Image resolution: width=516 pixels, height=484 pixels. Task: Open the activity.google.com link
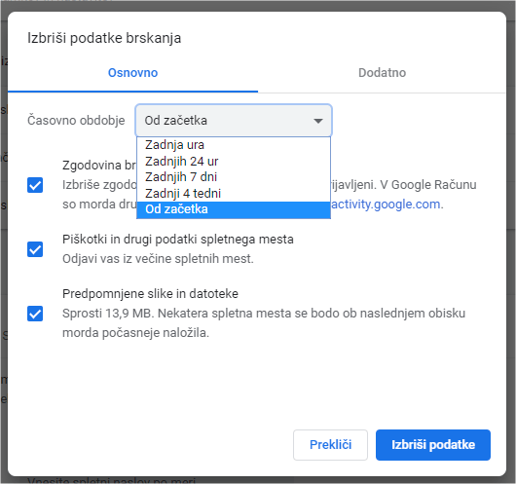click(386, 205)
